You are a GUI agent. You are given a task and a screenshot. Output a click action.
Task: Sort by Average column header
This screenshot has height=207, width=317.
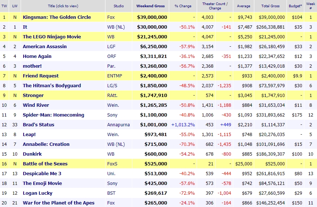(x=243, y=6)
